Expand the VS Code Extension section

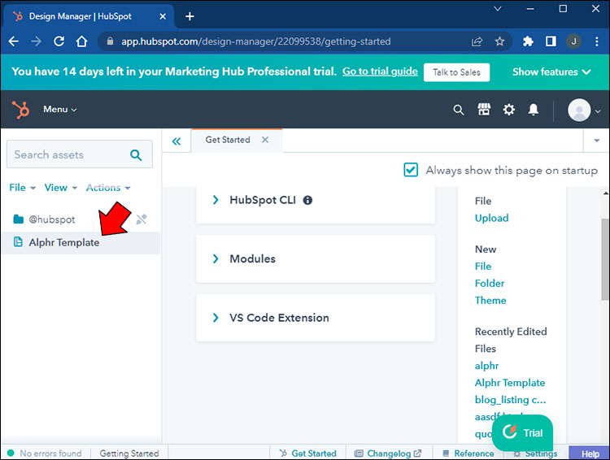pyautogui.click(x=216, y=318)
